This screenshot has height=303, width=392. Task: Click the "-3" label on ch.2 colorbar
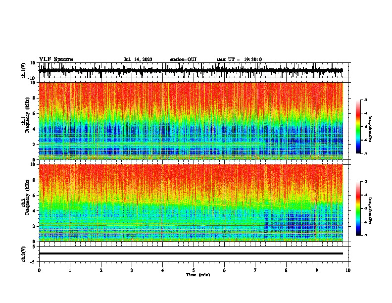click(x=365, y=182)
